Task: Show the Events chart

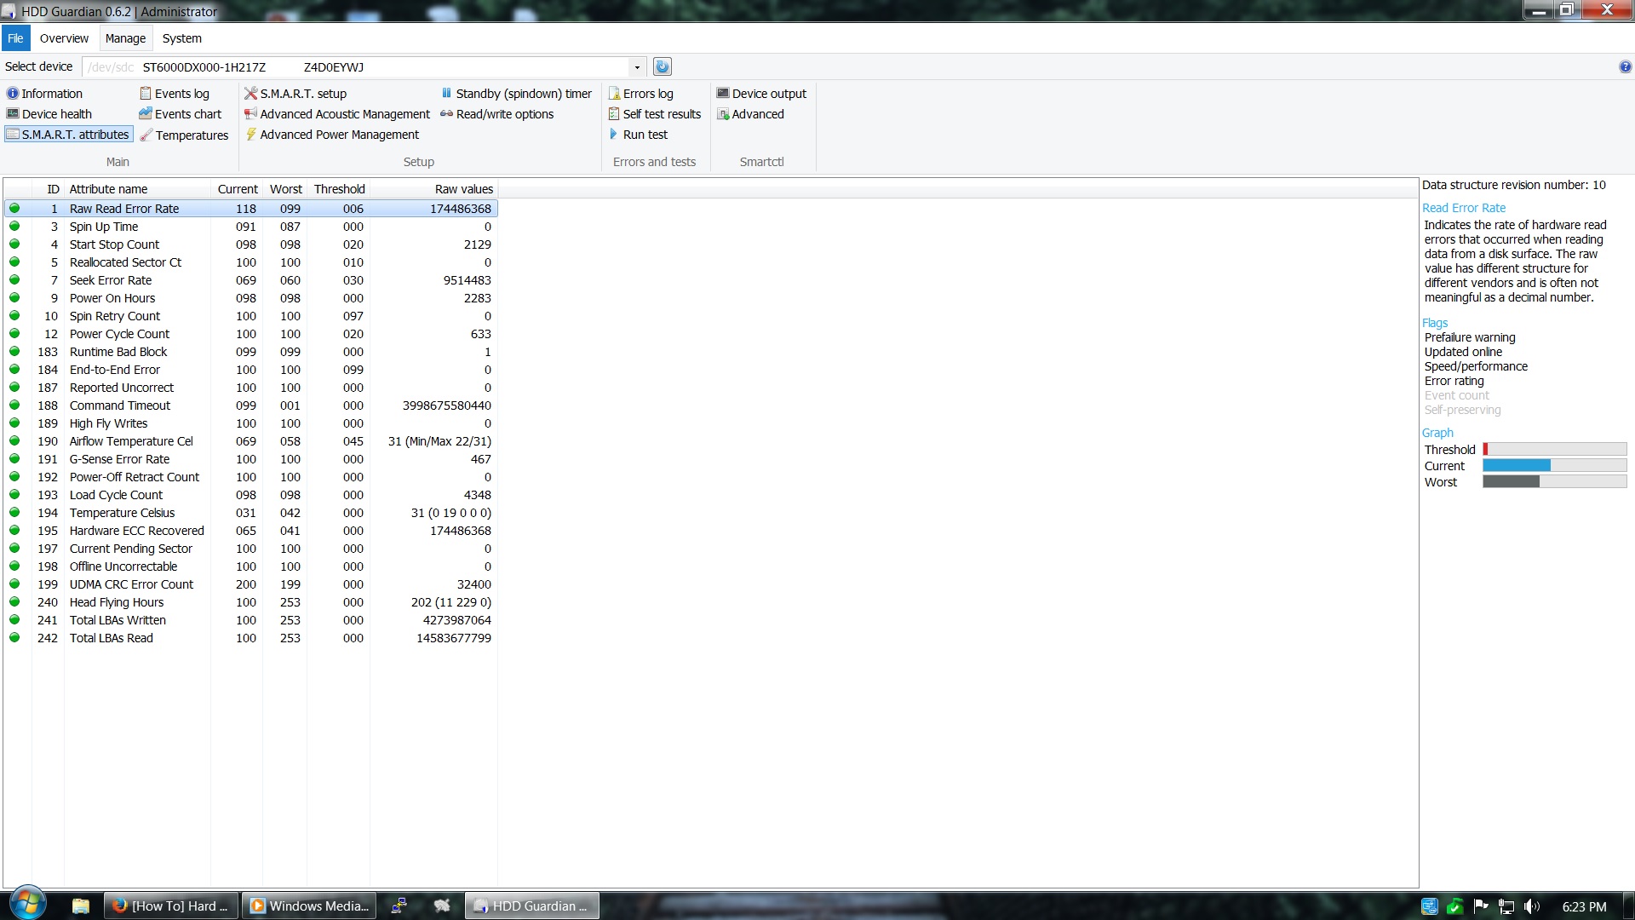Action: [181, 114]
